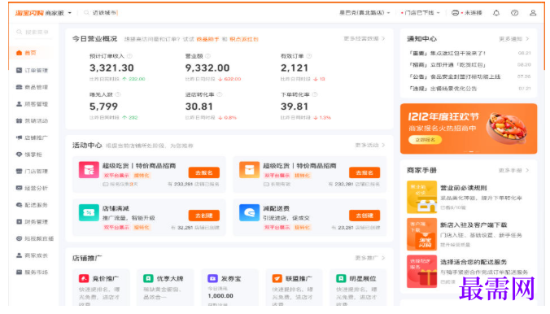The width and height of the screenshot is (550, 314).
Task: Expand 更多通知 chevron
Action: click(x=527, y=39)
